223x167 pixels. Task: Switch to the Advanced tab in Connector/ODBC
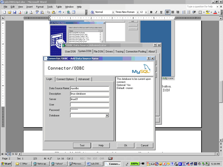click(x=84, y=79)
